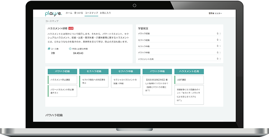Viewport: 269px width, 137px height.
Task: Click the red 必須 badge
Action: tap(71, 28)
